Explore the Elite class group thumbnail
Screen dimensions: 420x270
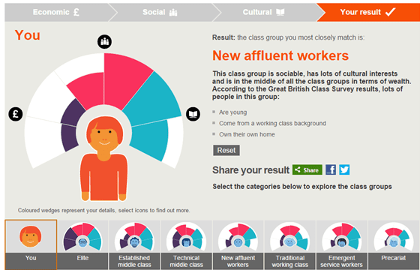[x=82, y=244]
